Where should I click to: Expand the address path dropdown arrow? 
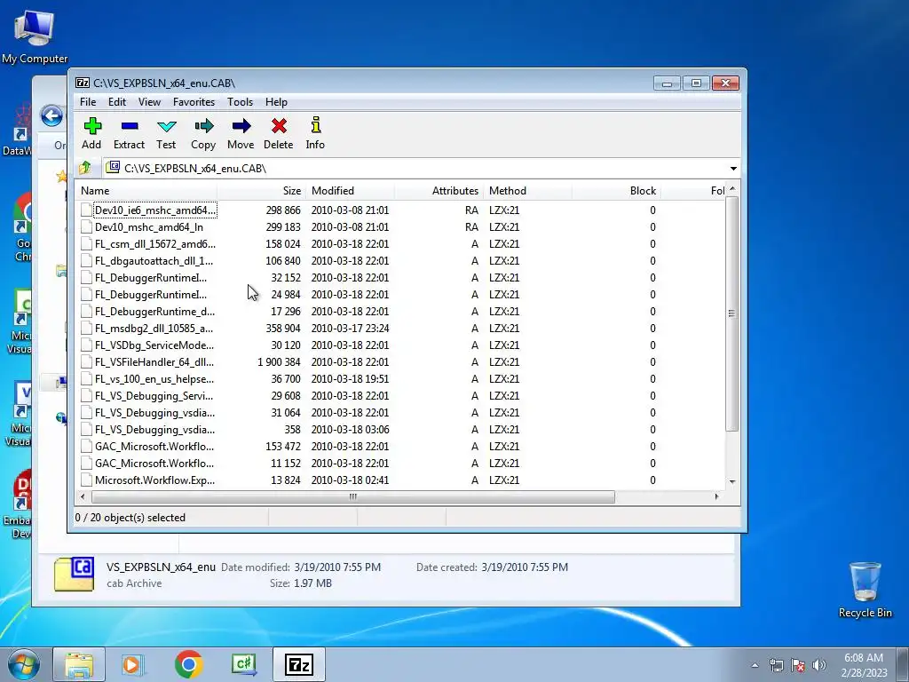[733, 168]
